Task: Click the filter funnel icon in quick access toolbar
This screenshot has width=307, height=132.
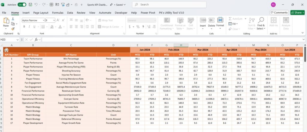Action: [63, 5]
